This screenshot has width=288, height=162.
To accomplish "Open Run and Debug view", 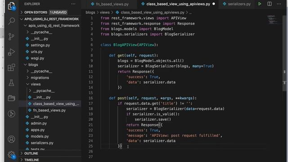I will [11, 52].
